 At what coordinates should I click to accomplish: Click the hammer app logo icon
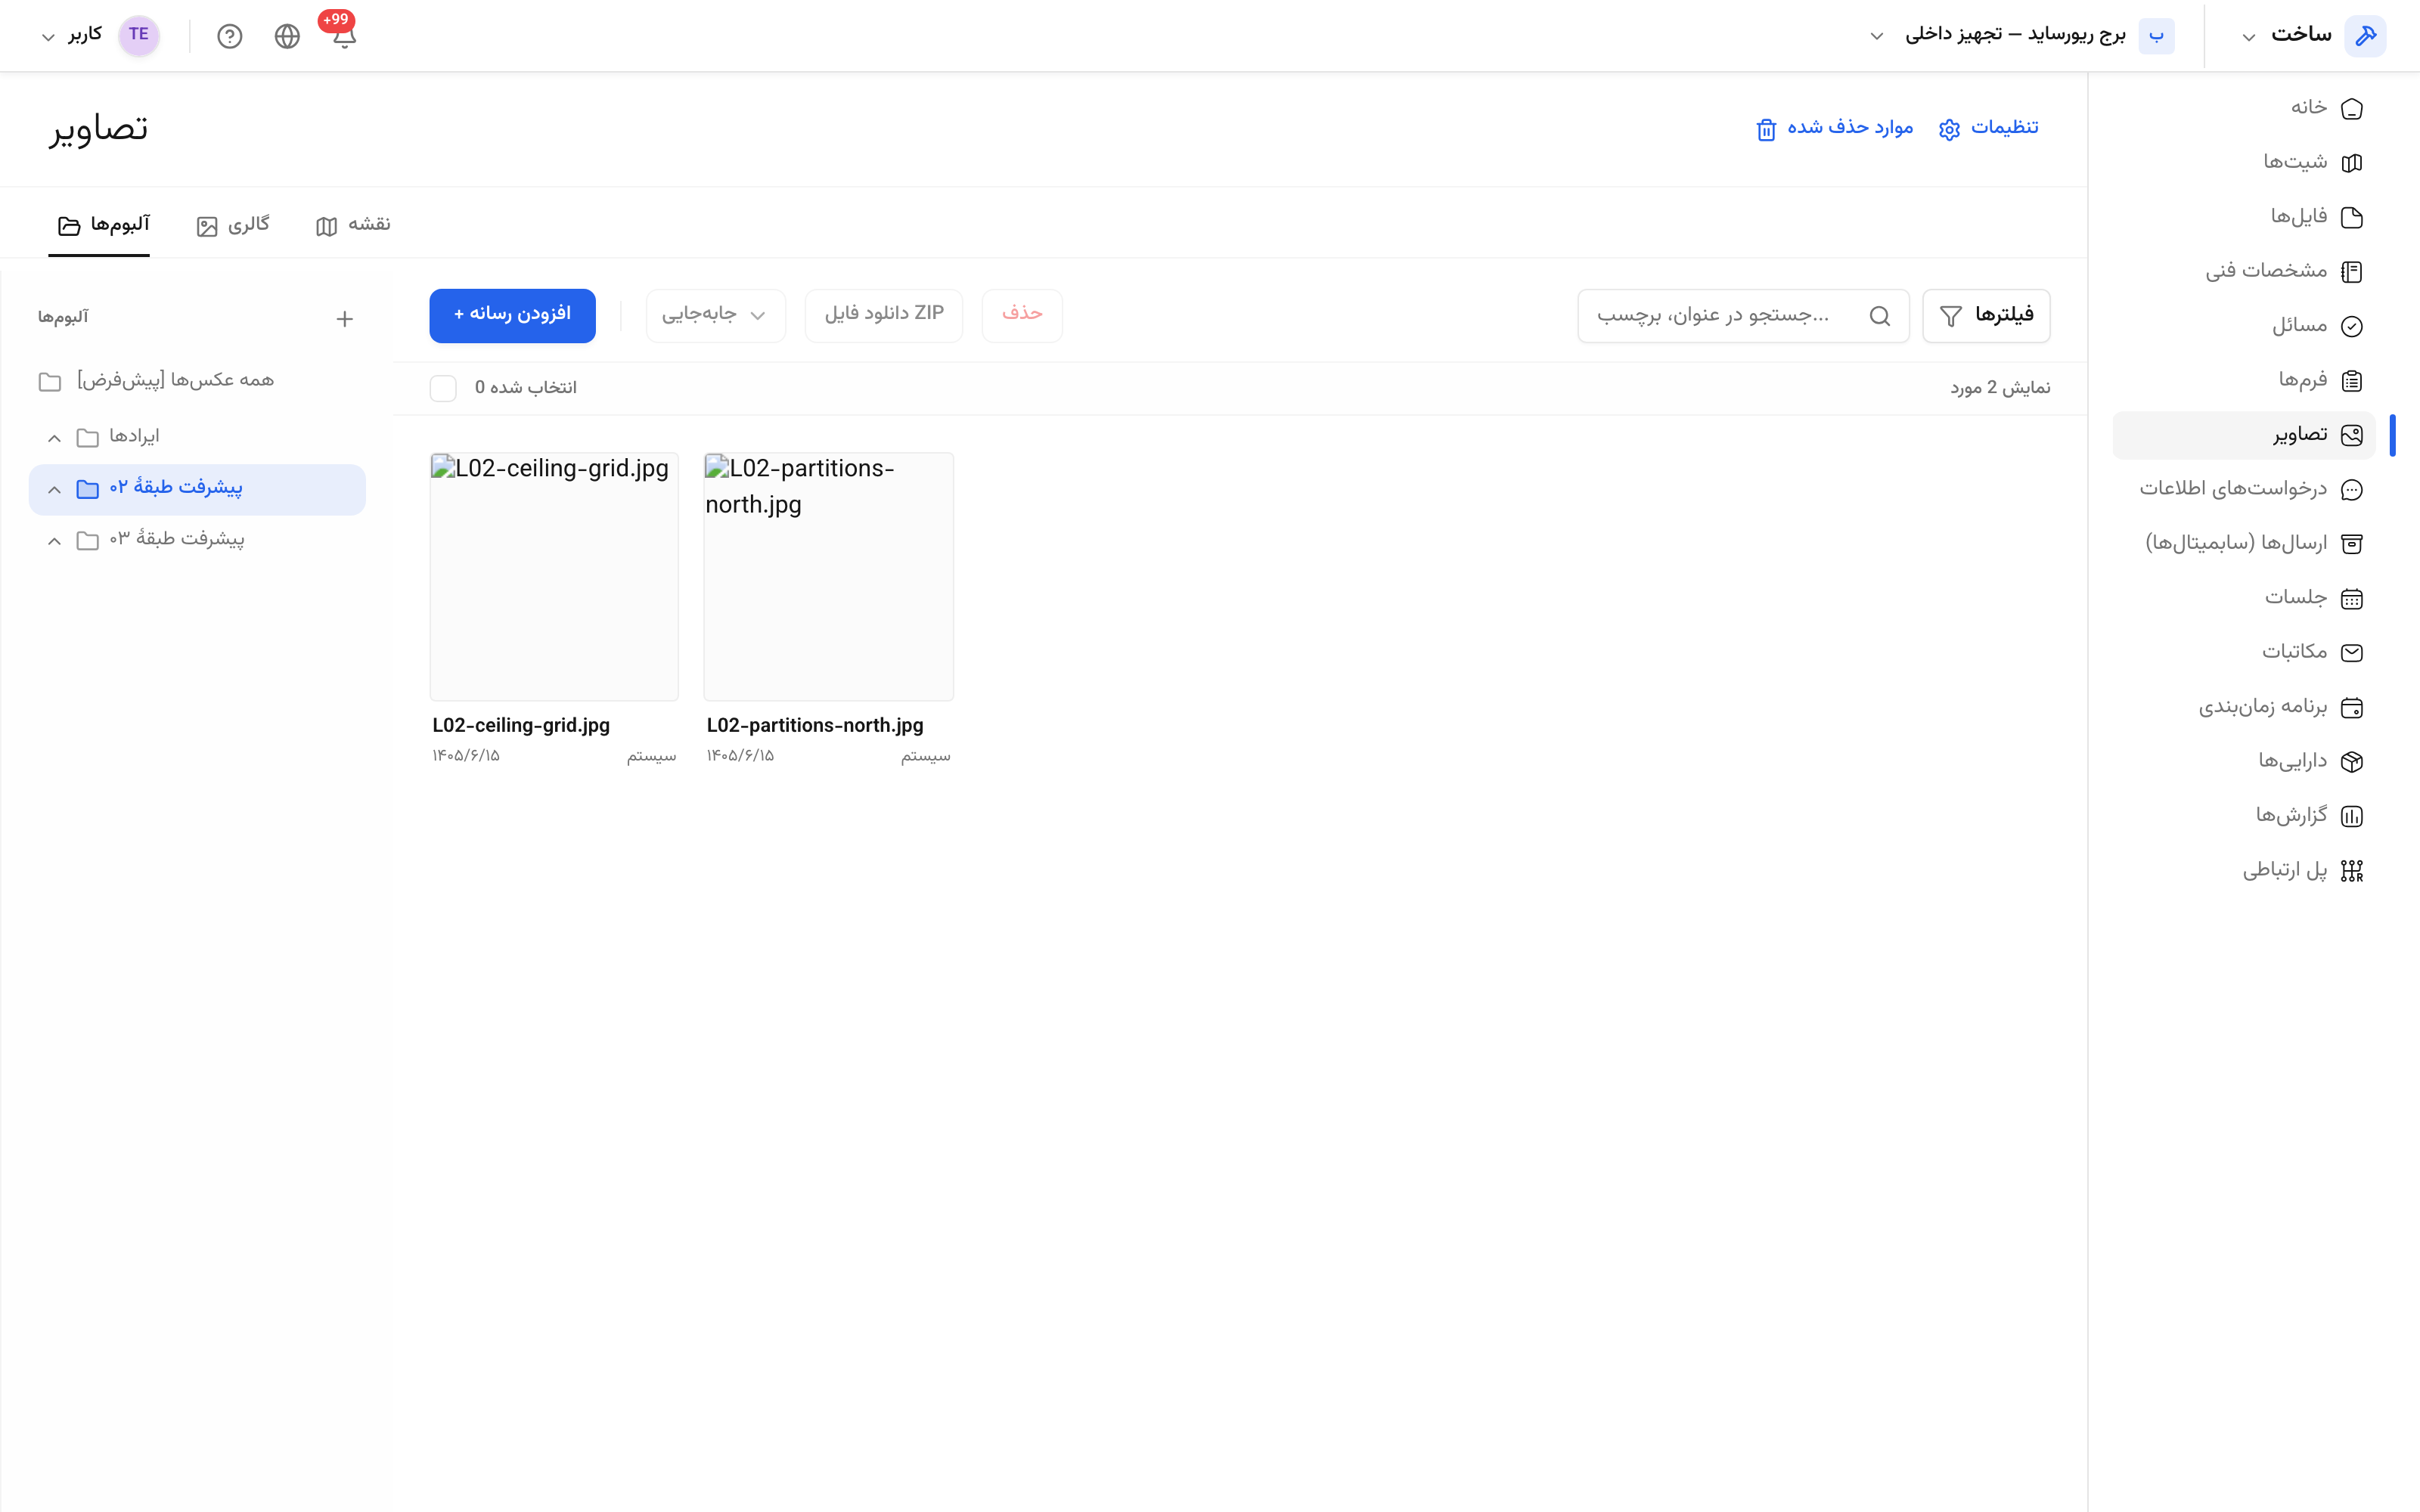pos(2365,36)
